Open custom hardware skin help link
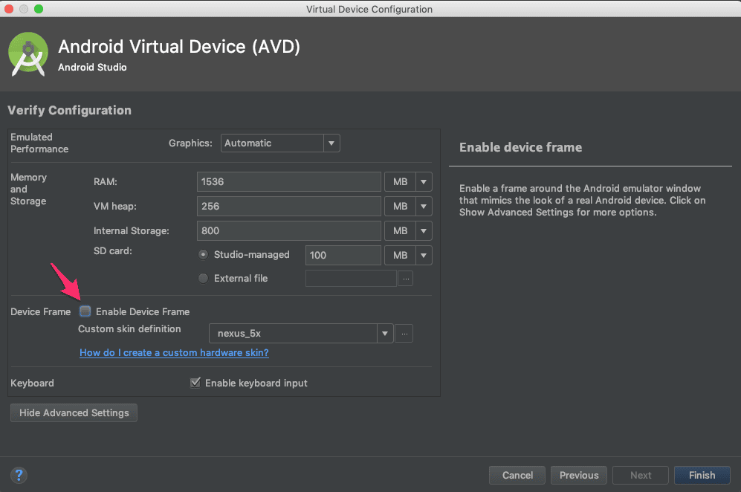The width and height of the screenshot is (741, 492). pyautogui.click(x=174, y=352)
